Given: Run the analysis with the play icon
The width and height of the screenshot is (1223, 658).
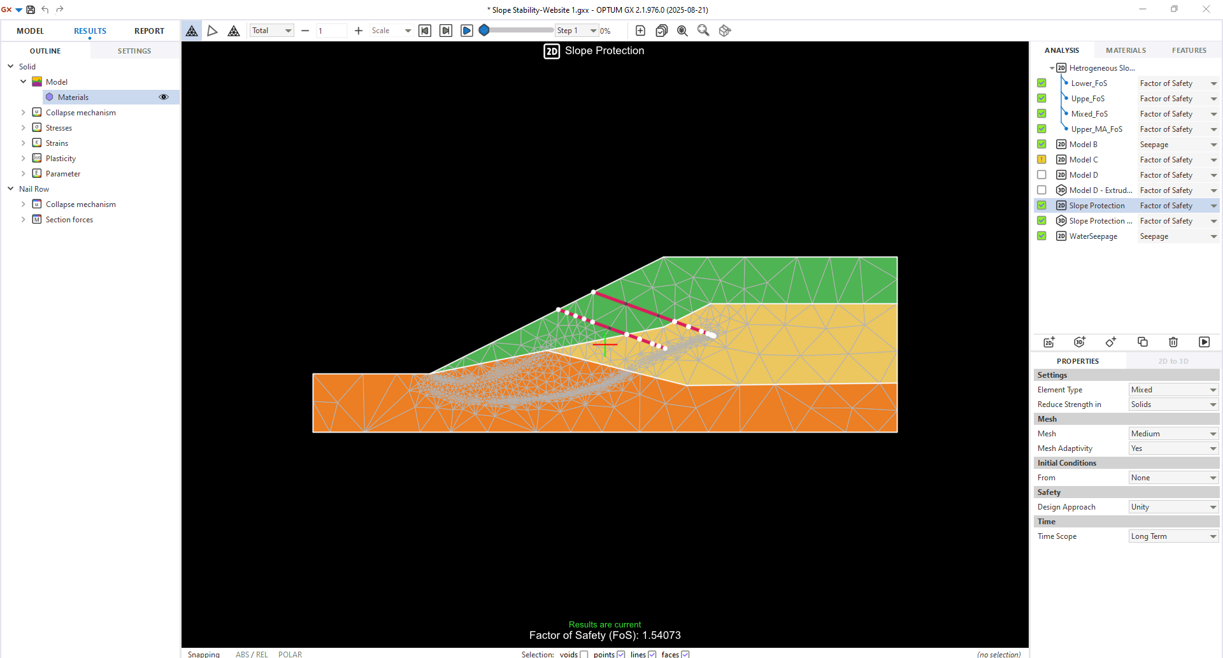Looking at the screenshot, I should click(x=1204, y=342).
